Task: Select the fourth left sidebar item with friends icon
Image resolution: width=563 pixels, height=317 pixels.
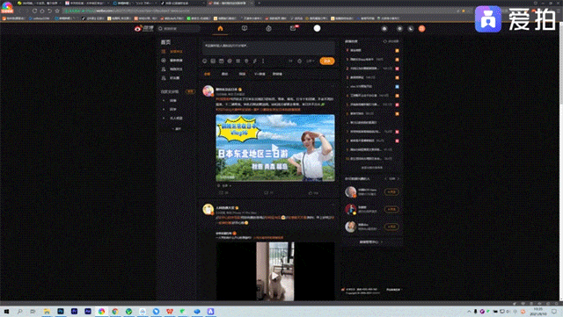Action: 171,78
